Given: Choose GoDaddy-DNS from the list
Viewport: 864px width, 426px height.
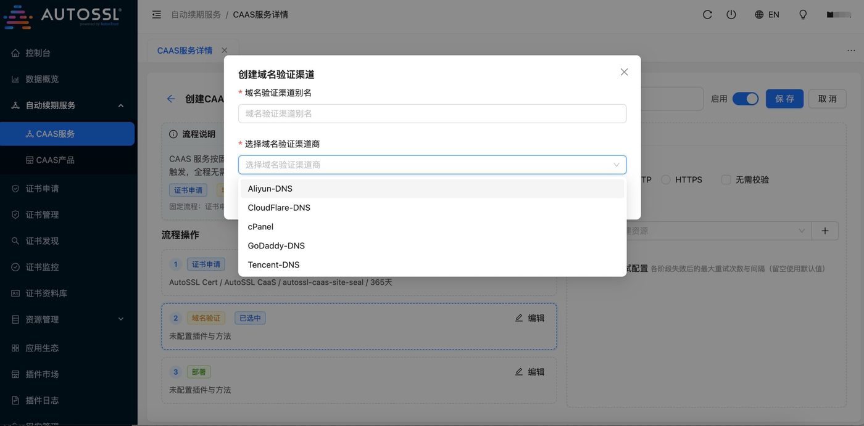Looking at the screenshot, I should [x=432, y=246].
